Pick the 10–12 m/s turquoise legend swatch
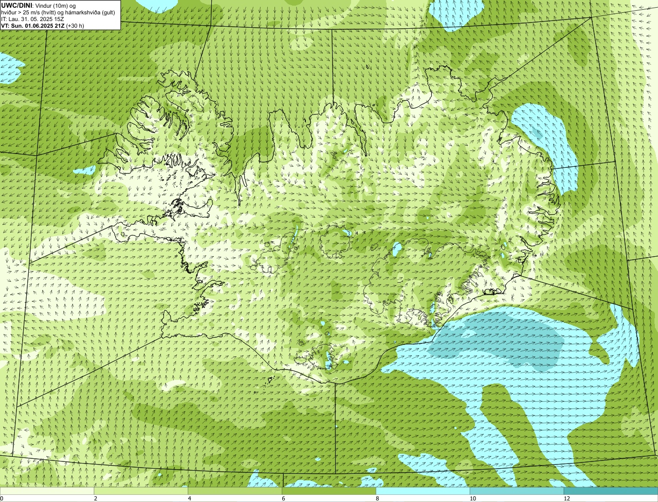Image resolution: width=658 pixels, height=502 pixels. pos(517,491)
